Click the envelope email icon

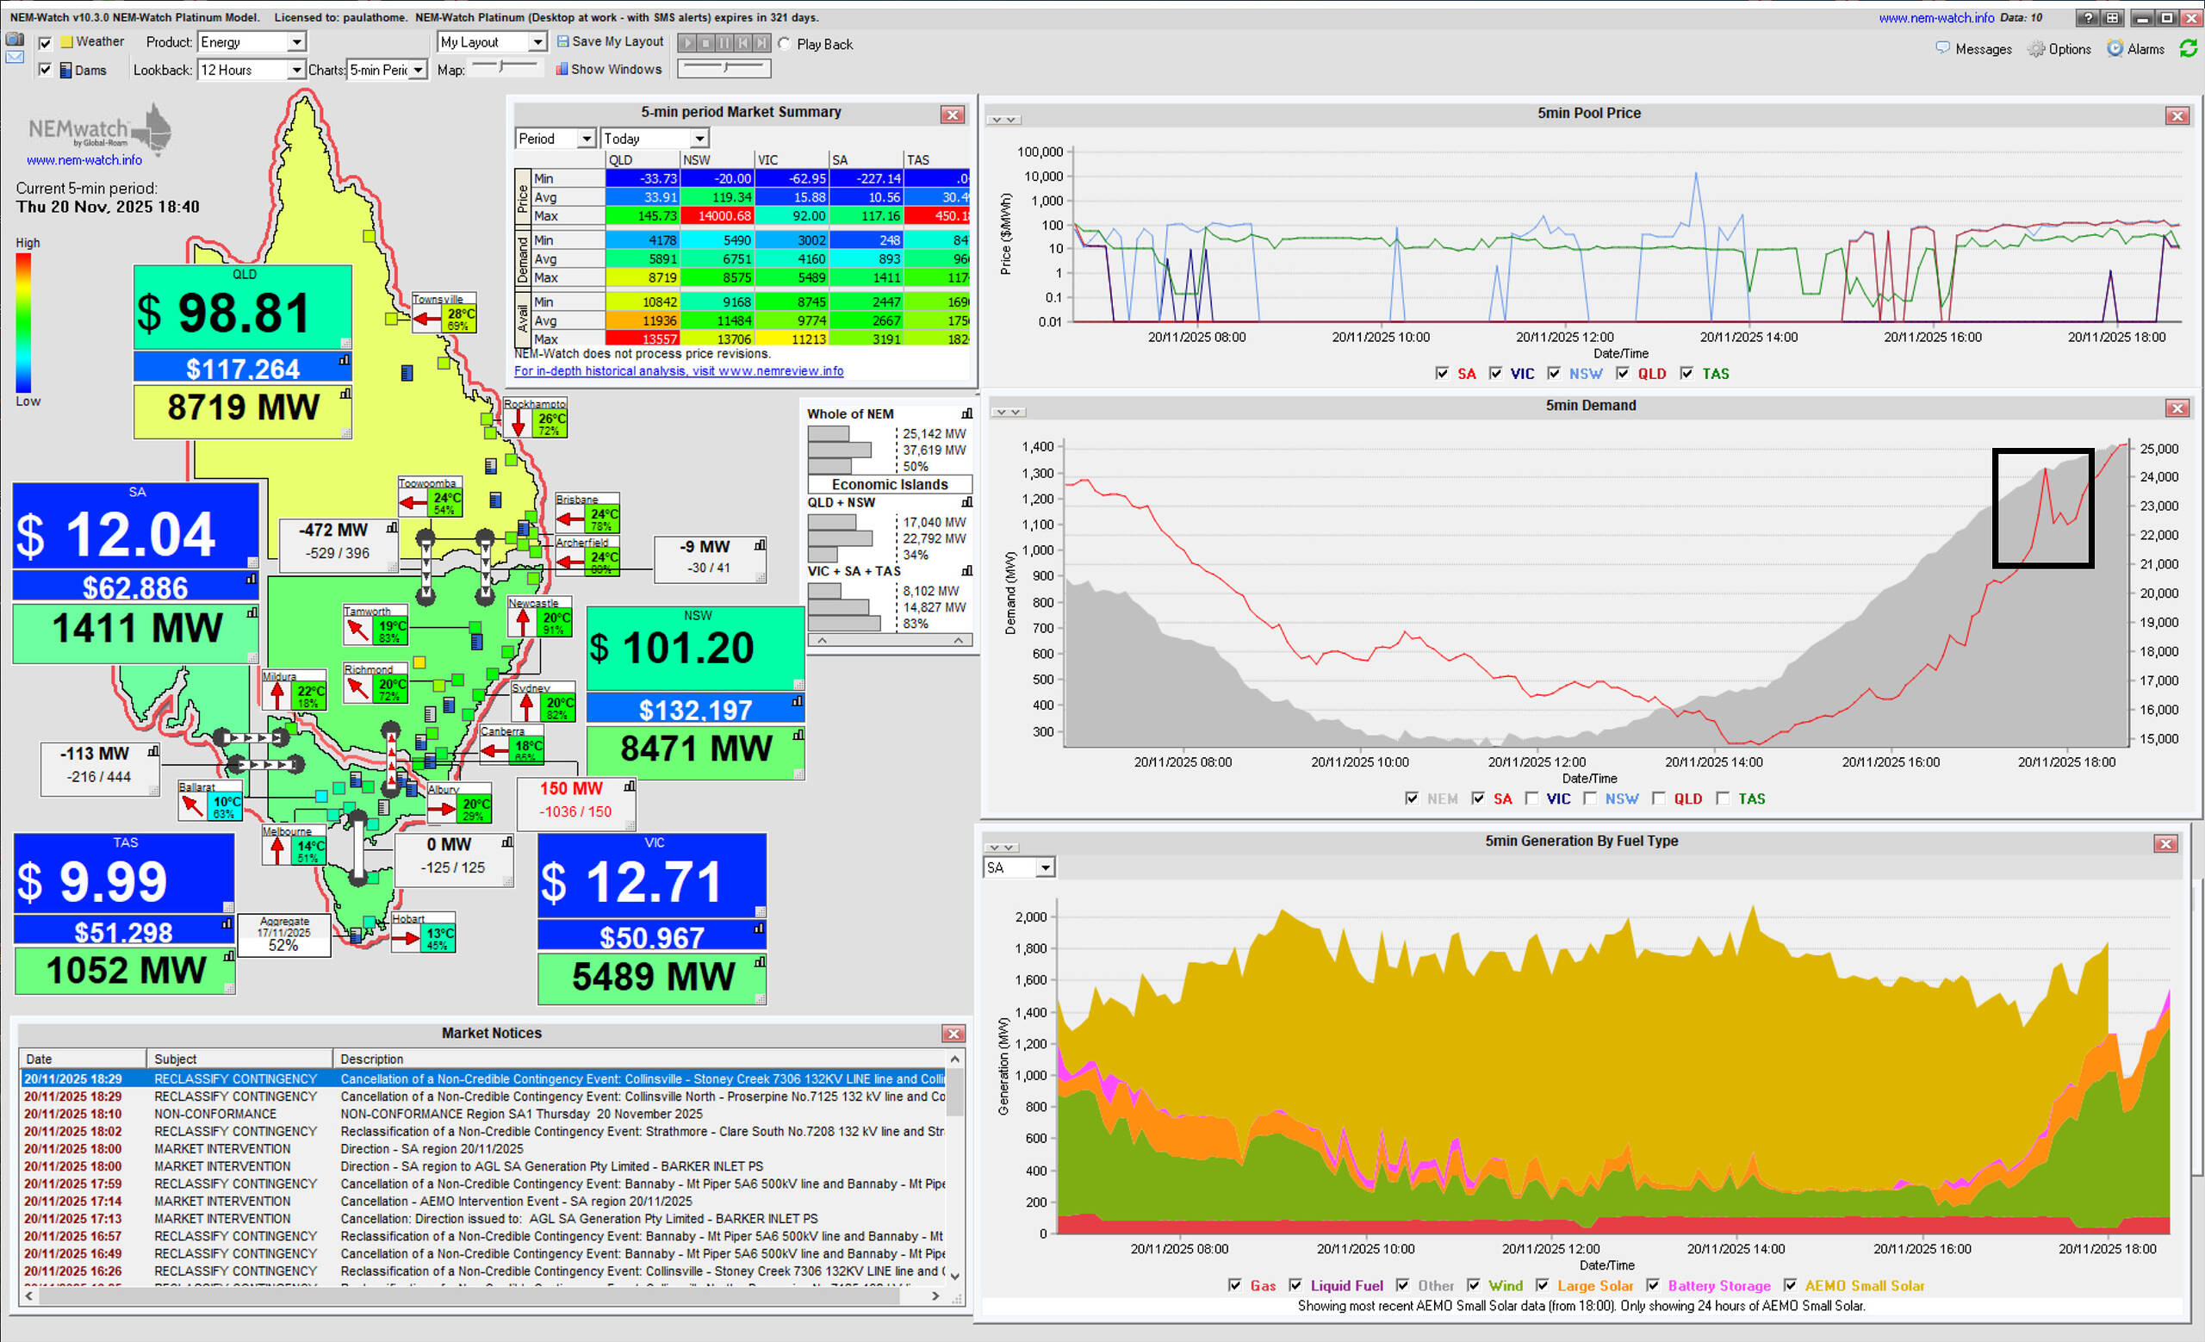[15, 57]
